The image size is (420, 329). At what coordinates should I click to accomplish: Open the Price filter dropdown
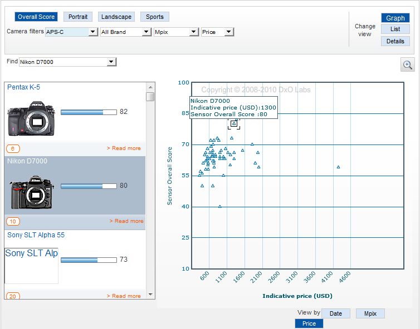tap(217, 32)
